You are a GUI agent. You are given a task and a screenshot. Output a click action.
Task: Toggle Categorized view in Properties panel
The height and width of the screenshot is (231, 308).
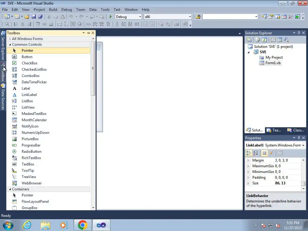click(x=249, y=153)
